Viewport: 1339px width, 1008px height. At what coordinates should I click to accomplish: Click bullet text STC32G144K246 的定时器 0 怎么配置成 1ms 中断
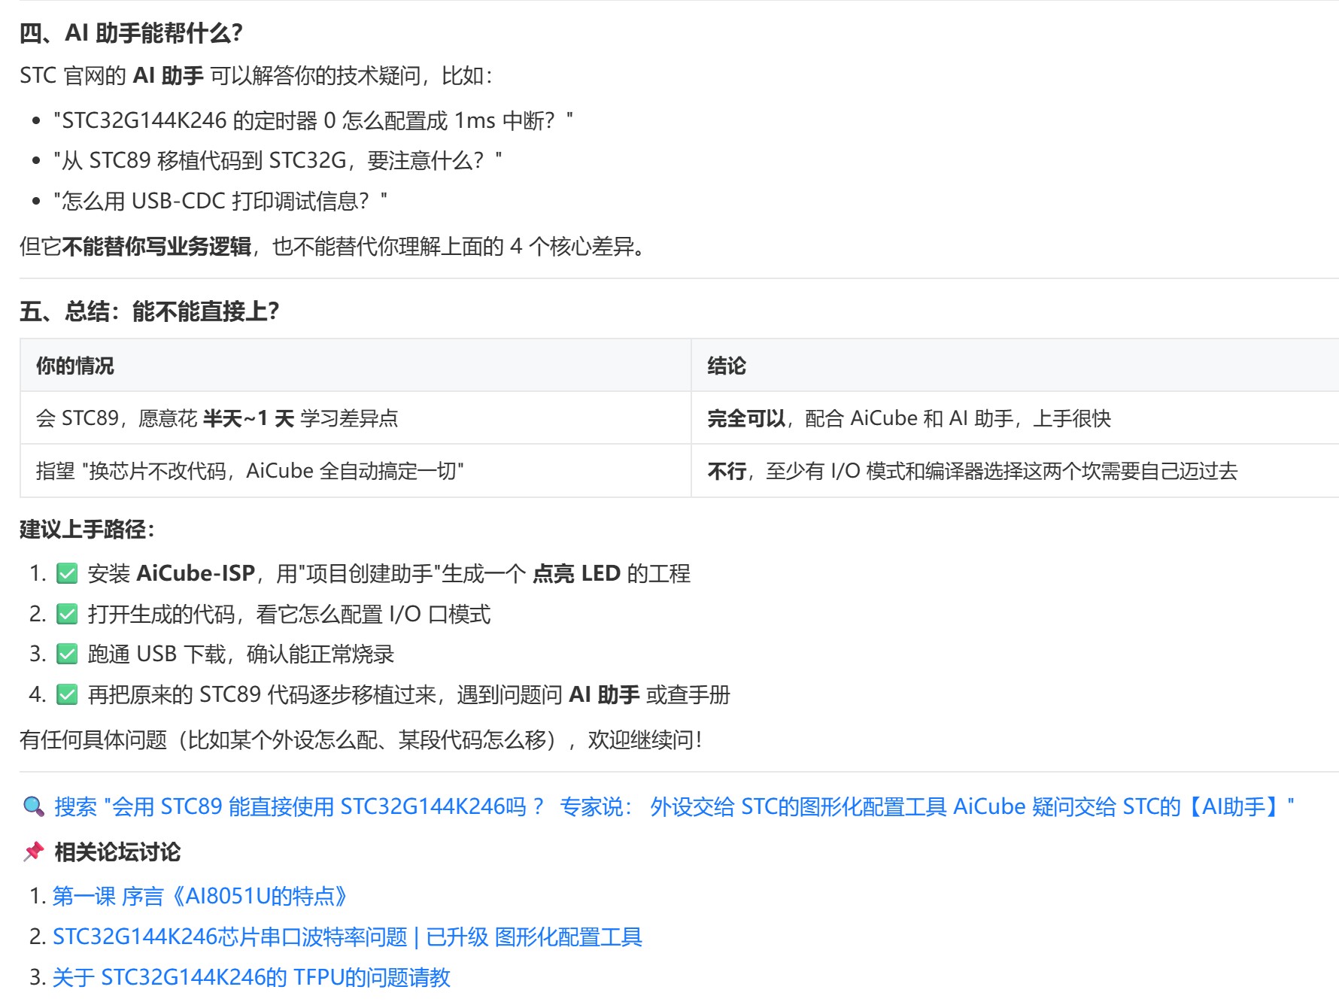coord(313,120)
